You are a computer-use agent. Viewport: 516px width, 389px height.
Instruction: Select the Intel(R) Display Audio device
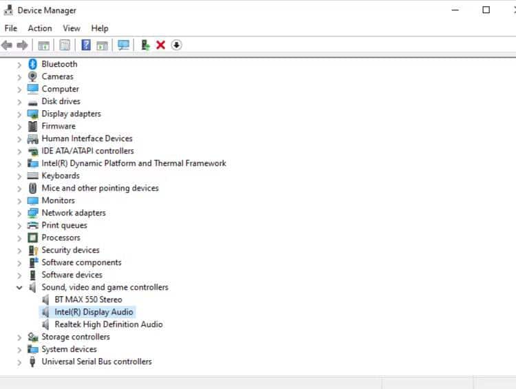(x=94, y=312)
